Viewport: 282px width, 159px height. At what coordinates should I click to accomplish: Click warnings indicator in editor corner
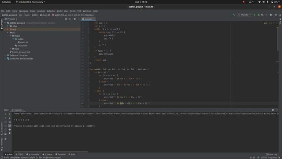click(268, 23)
